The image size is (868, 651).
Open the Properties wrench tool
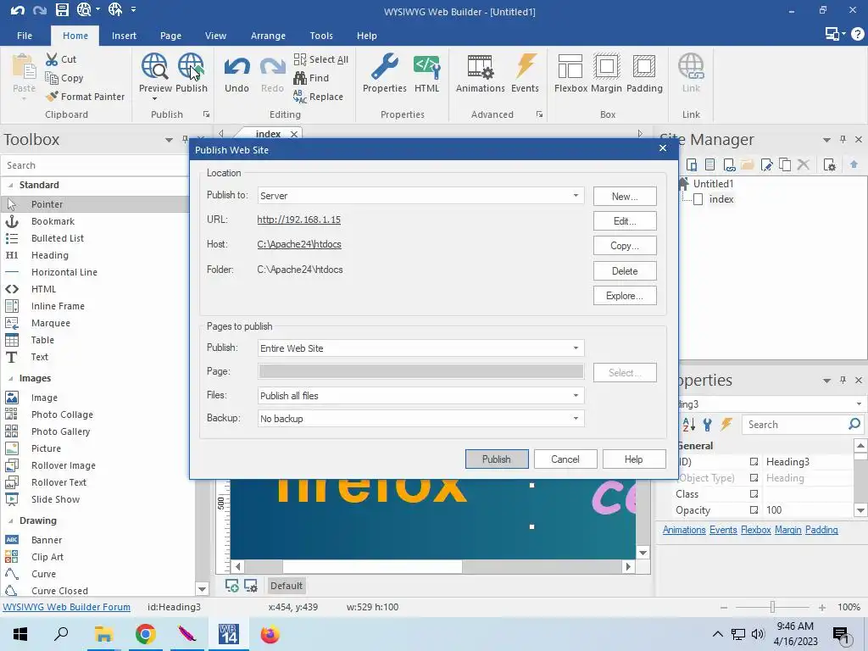385,66
